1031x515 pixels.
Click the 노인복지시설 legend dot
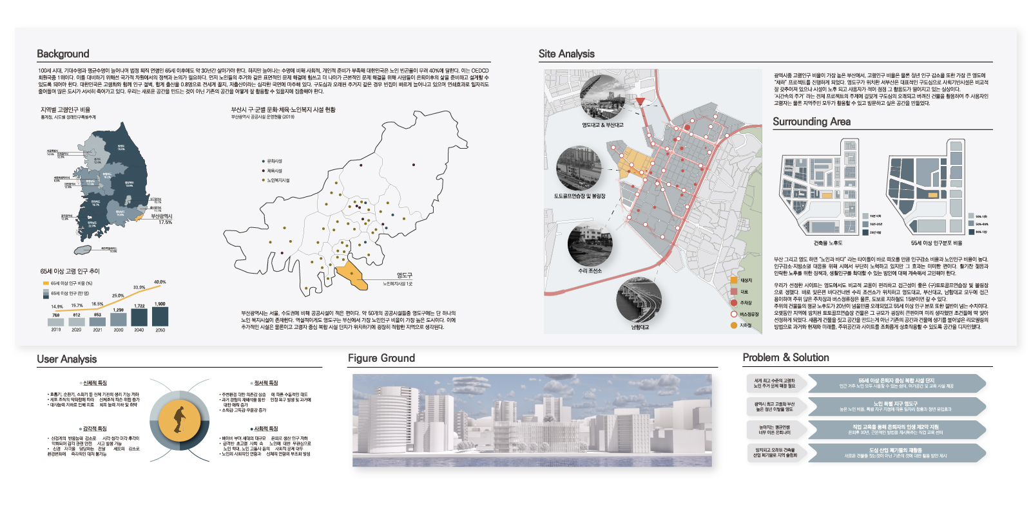tap(263, 180)
